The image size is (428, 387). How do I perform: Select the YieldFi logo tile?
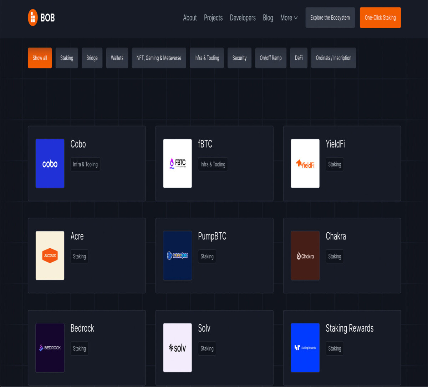(305, 163)
